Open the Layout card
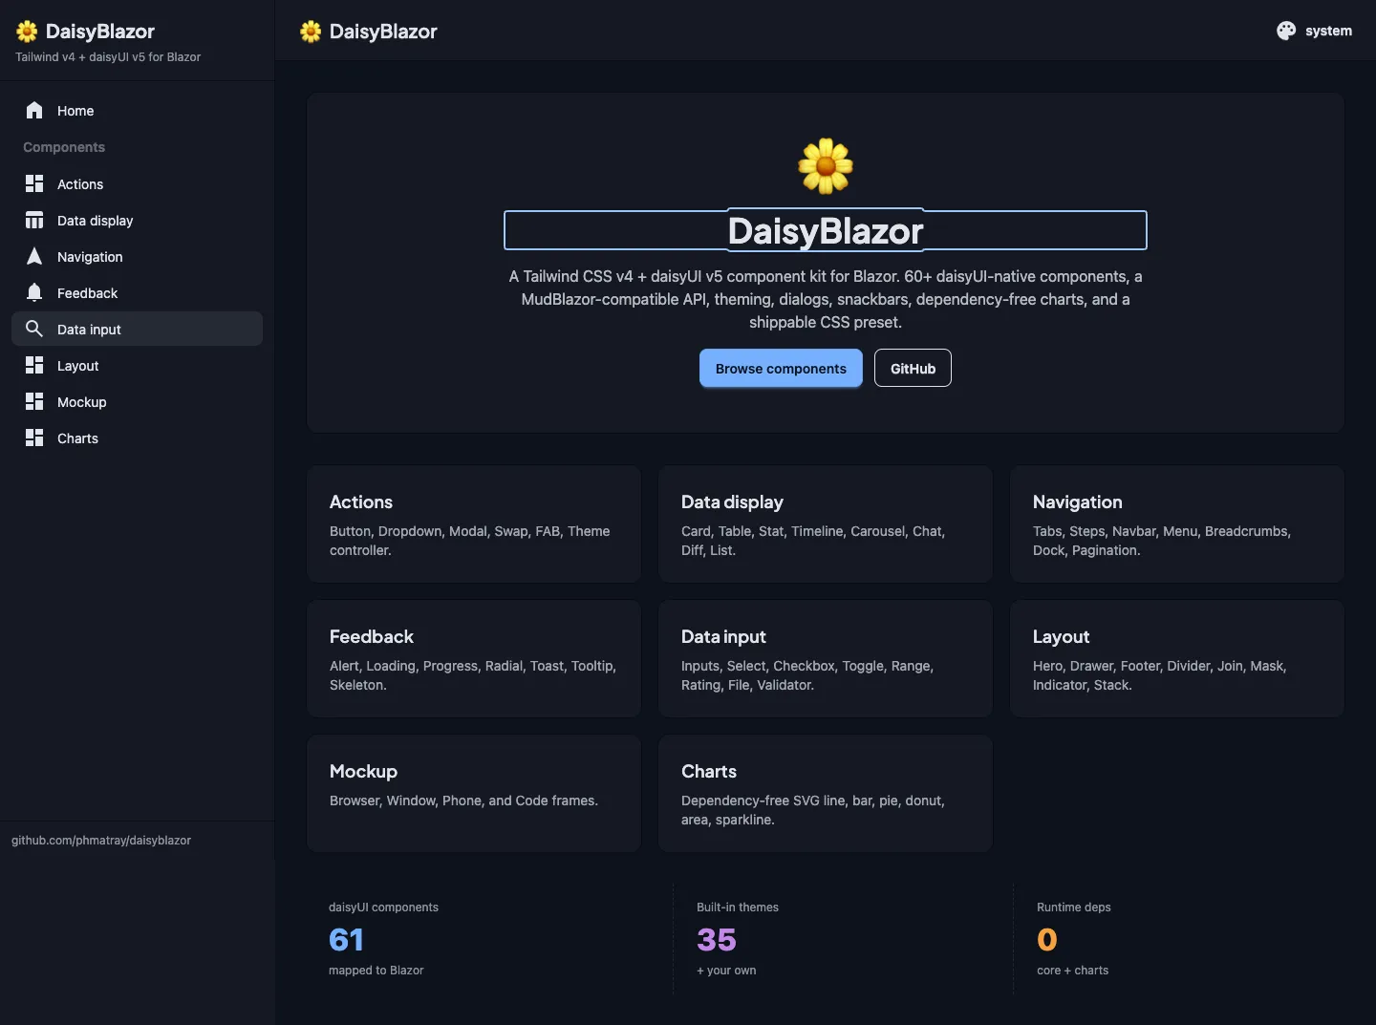1376x1025 pixels. point(1177,659)
